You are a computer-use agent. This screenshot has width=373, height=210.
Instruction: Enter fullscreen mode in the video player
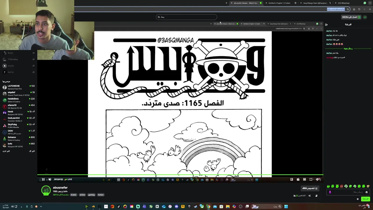(311, 179)
